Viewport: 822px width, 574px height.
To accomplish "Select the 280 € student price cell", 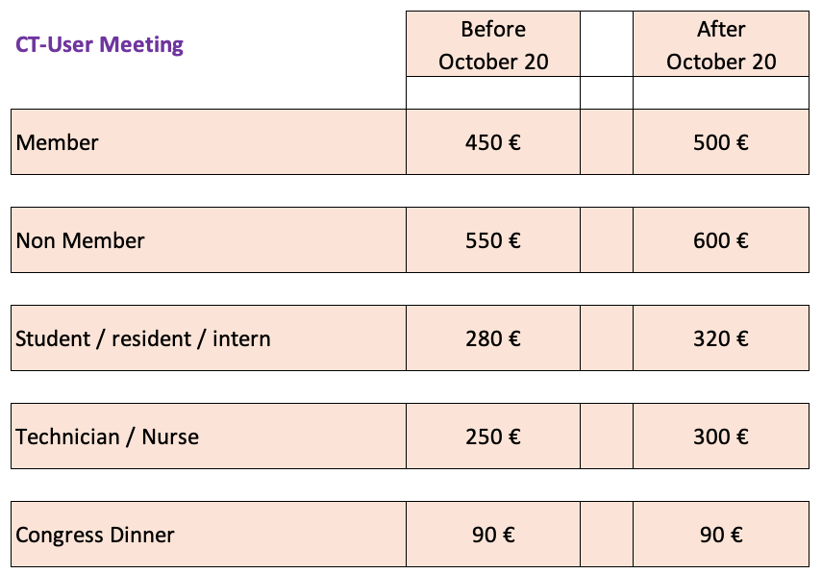I will tap(493, 338).
